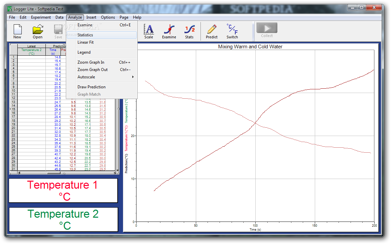Screen dimensions: 391x244
Task: Select Linear Fit menu entry
Action: pyautogui.click(x=102, y=42)
